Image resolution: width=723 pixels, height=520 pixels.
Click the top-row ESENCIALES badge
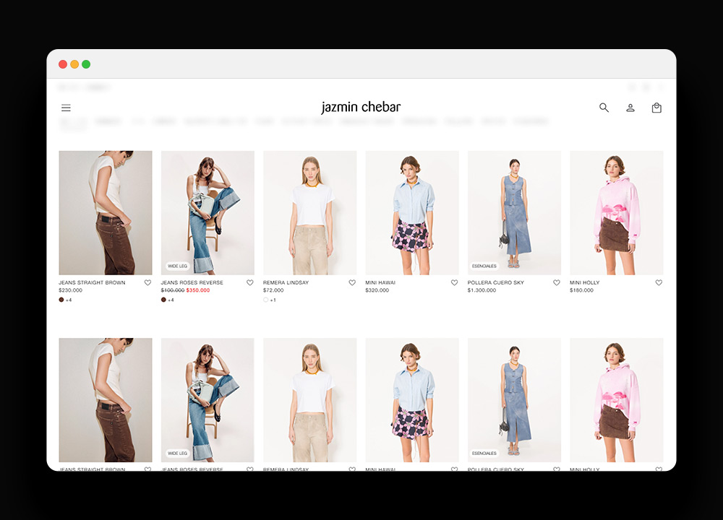point(484,266)
